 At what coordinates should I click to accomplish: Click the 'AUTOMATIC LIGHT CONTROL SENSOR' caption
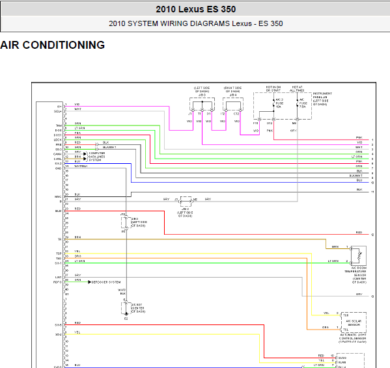[x=353, y=339]
